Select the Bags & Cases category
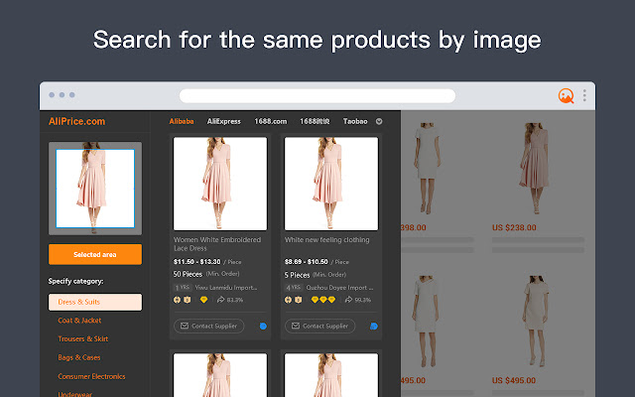The image size is (635, 397). pyautogui.click(x=79, y=357)
